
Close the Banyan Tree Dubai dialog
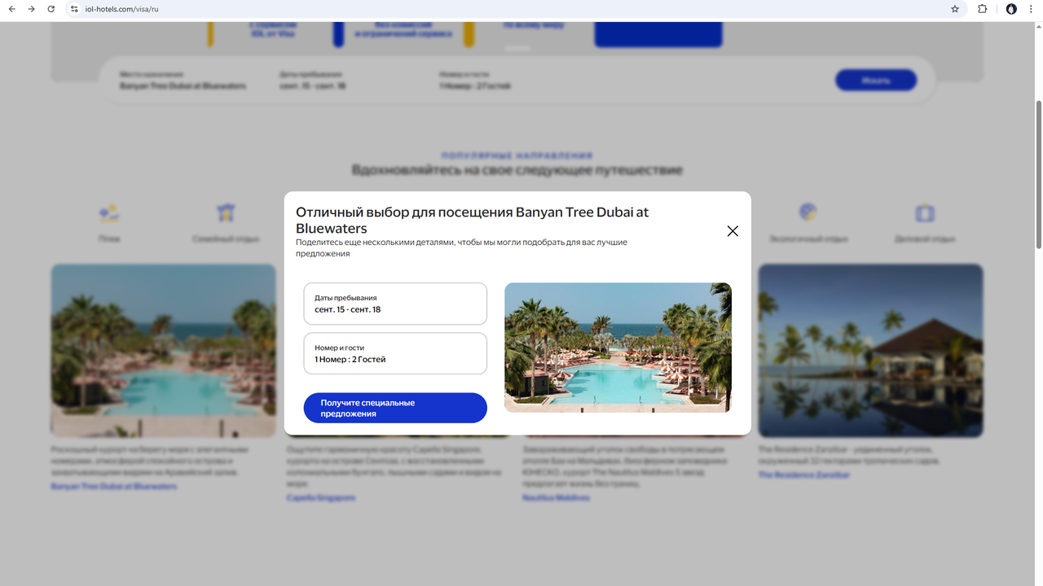pyautogui.click(x=733, y=231)
